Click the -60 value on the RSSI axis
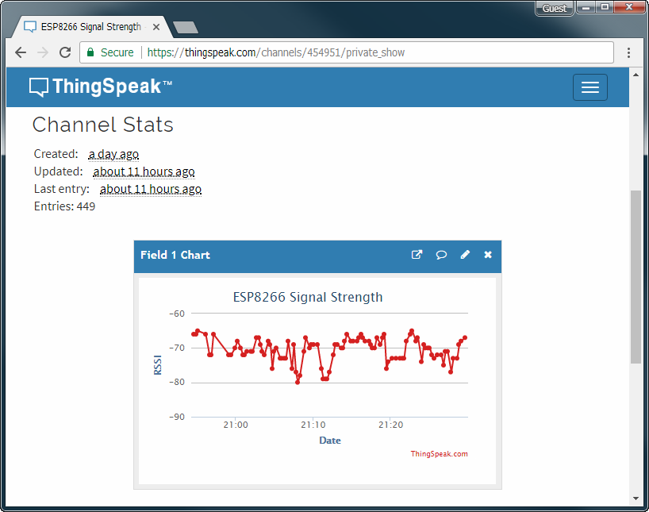Viewport: 649px width, 512px height. 177,314
